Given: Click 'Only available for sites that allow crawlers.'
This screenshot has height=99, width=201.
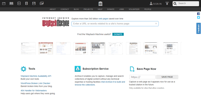Looking at the screenshot, I should (147, 88).
